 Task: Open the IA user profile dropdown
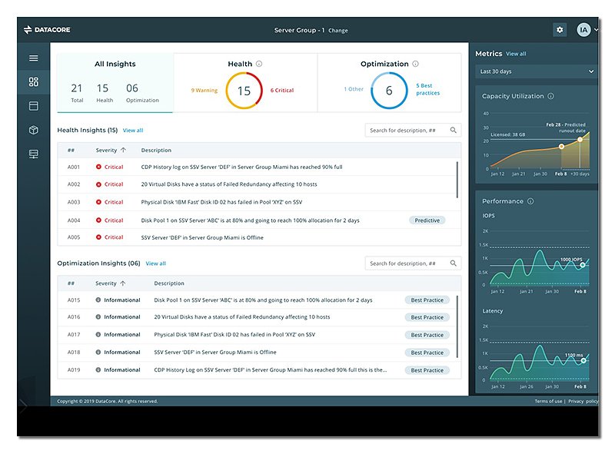pyautogui.click(x=587, y=30)
